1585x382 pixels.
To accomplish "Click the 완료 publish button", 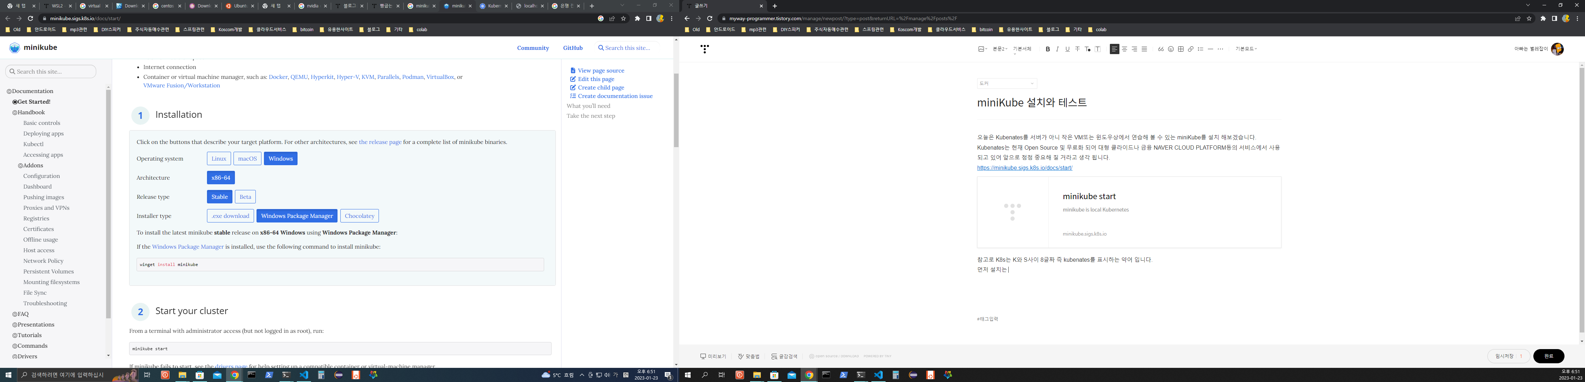I will tap(1548, 356).
